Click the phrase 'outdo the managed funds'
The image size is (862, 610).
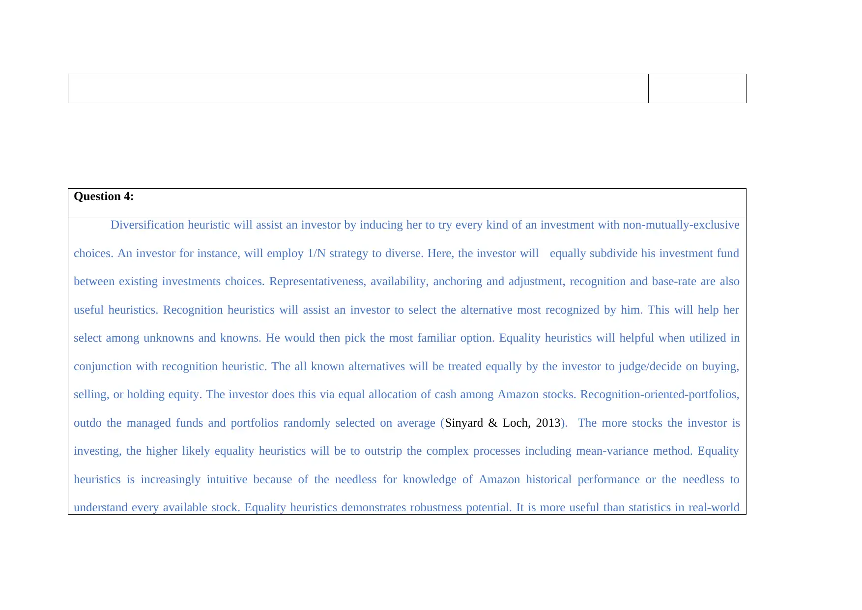point(138,423)
